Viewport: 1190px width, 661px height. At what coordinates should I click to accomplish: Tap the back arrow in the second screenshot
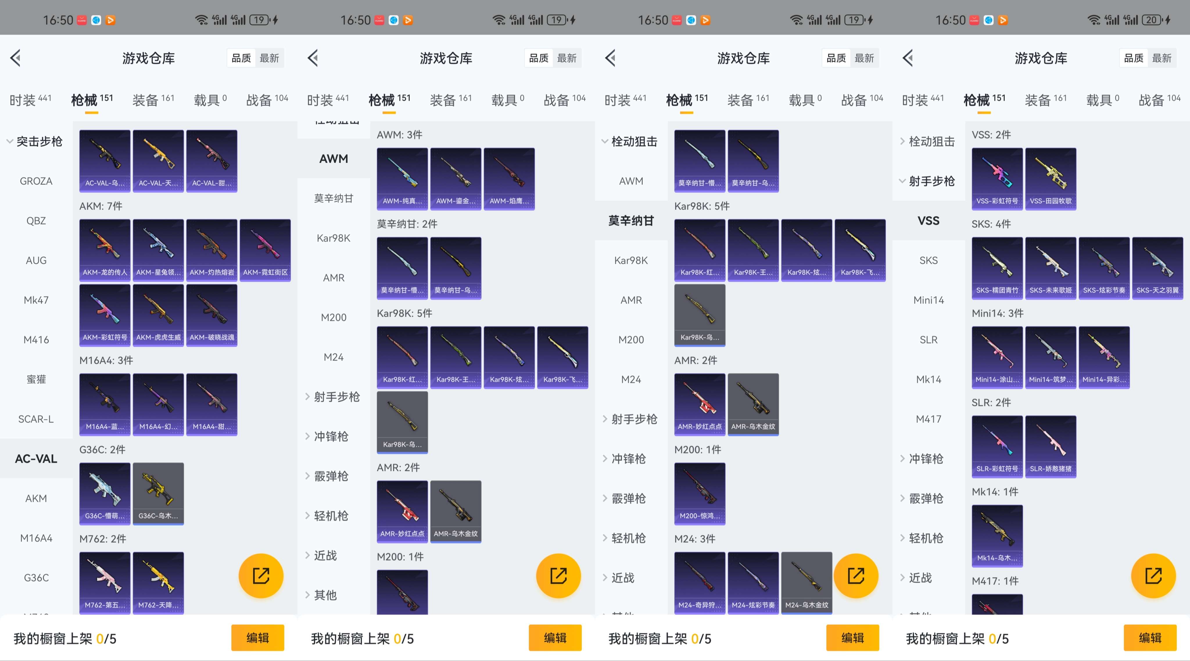click(313, 58)
